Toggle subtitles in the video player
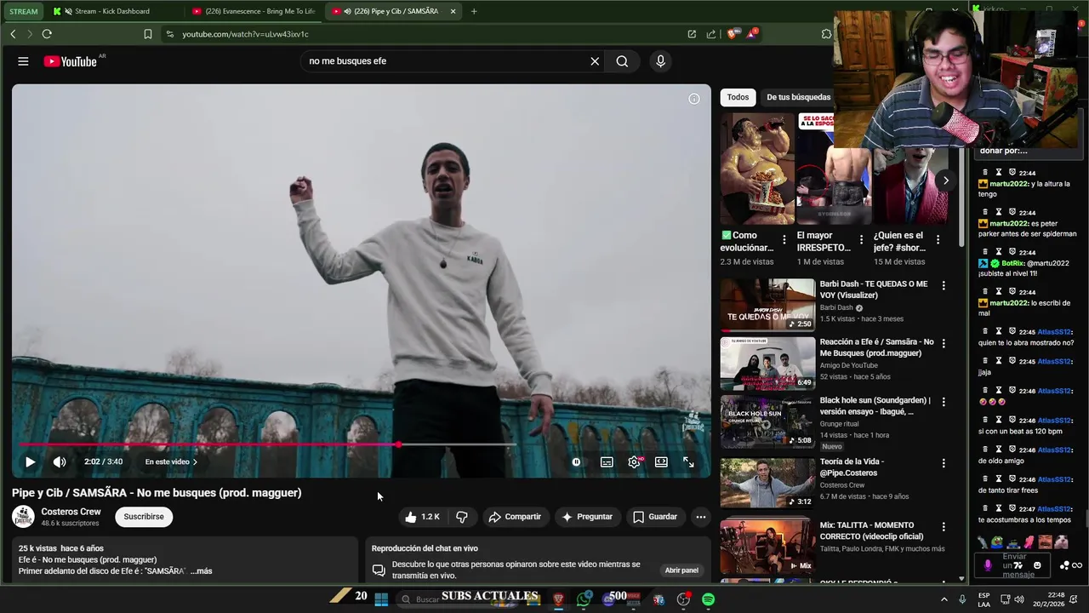 (x=607, y=462)
